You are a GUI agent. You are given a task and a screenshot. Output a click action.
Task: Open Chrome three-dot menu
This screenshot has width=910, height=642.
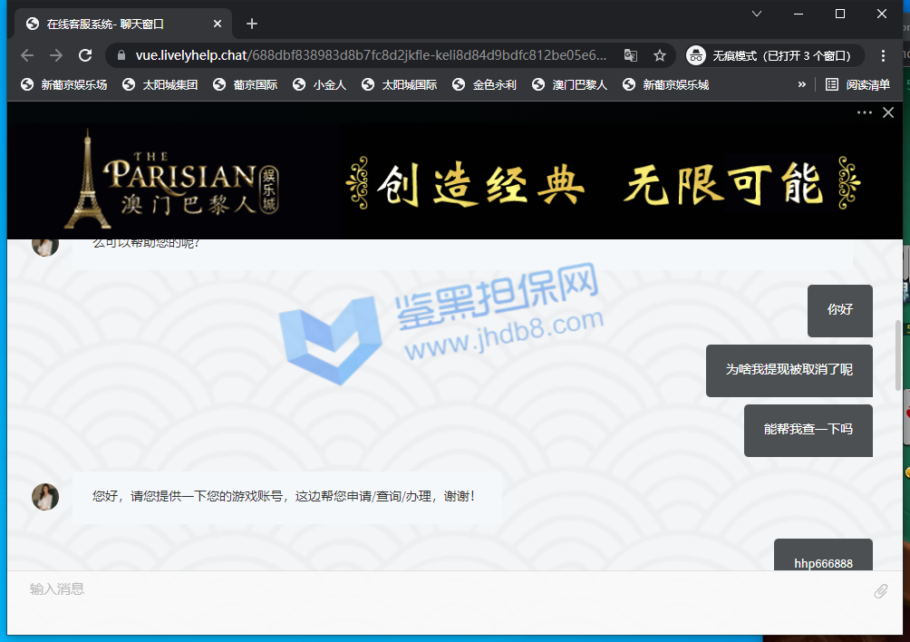884,55
